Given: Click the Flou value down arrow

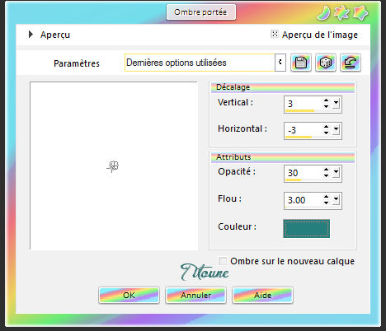Looking at the screenshot, I should pos(326,203).
